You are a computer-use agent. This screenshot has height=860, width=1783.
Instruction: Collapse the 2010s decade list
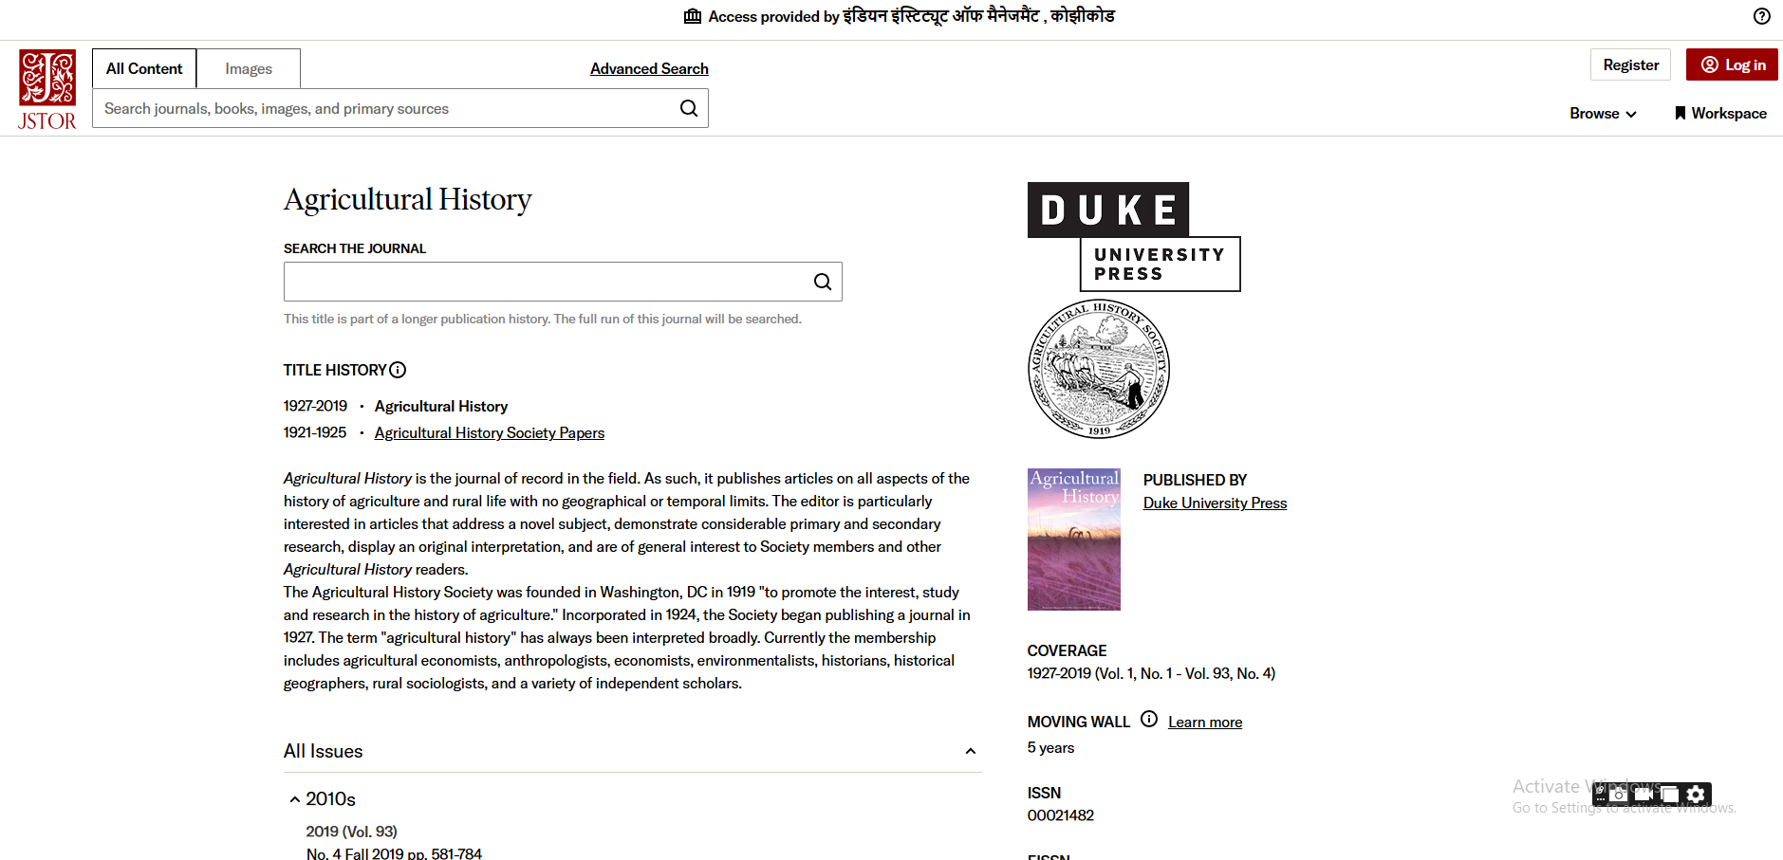(x=295, y=799)
